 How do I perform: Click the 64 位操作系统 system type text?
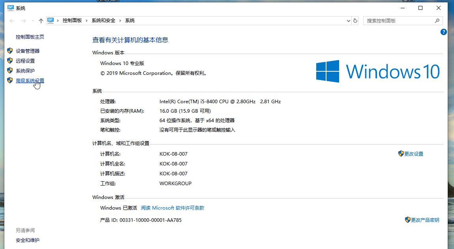pos(197,121)
